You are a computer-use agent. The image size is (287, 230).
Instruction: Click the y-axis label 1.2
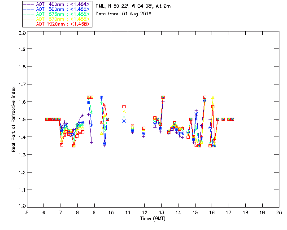coord(22,172)
